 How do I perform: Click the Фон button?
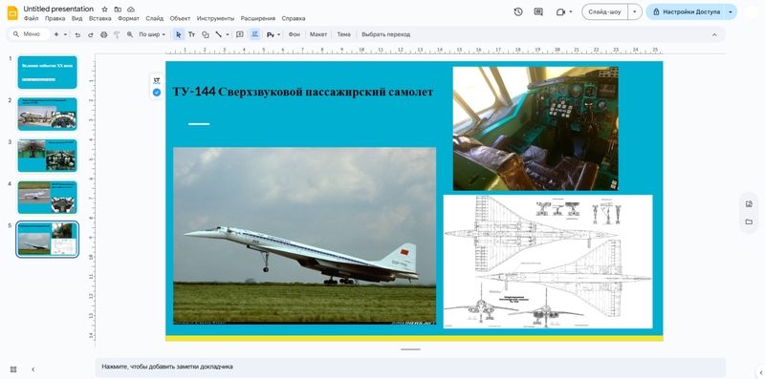(295, 34)
